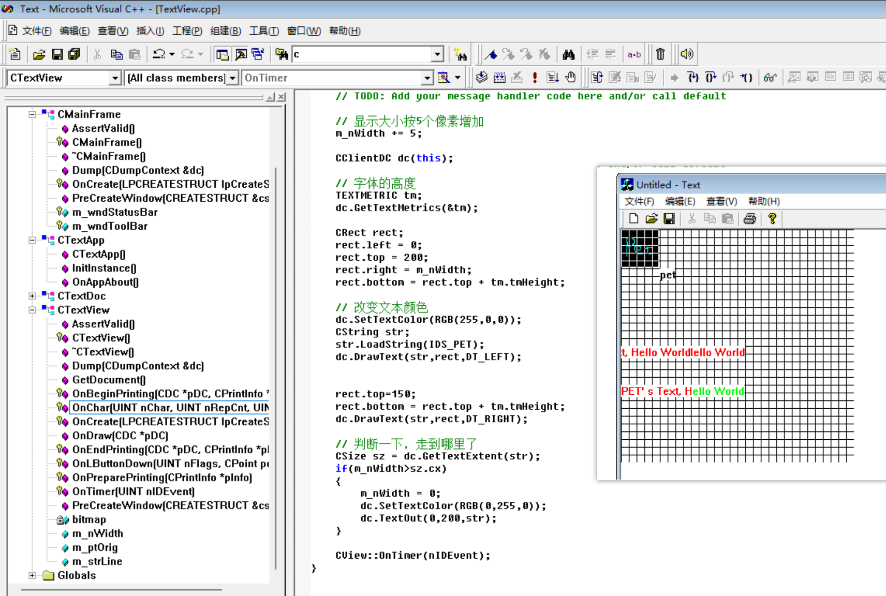Click the Undo arrow icon

pyautogui.click(x=159, y=54)
